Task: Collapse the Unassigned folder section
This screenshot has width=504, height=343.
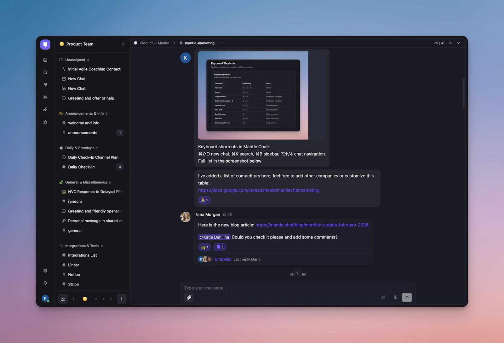Action: point(74,60)
